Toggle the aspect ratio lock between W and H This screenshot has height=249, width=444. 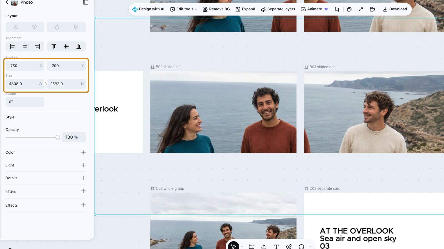point(46,84)
